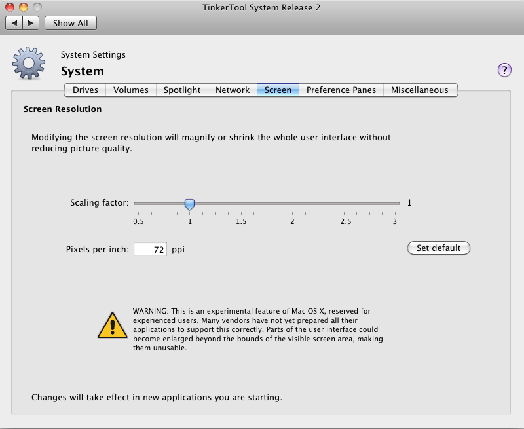Image resolution: width=524 pixels, height=429 pixels.
Task: Click the Set default button
Action: (x=438, y=248)
